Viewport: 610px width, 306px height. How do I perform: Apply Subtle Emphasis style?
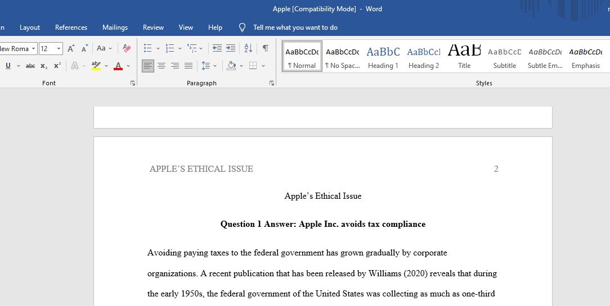tap(545, 56)
